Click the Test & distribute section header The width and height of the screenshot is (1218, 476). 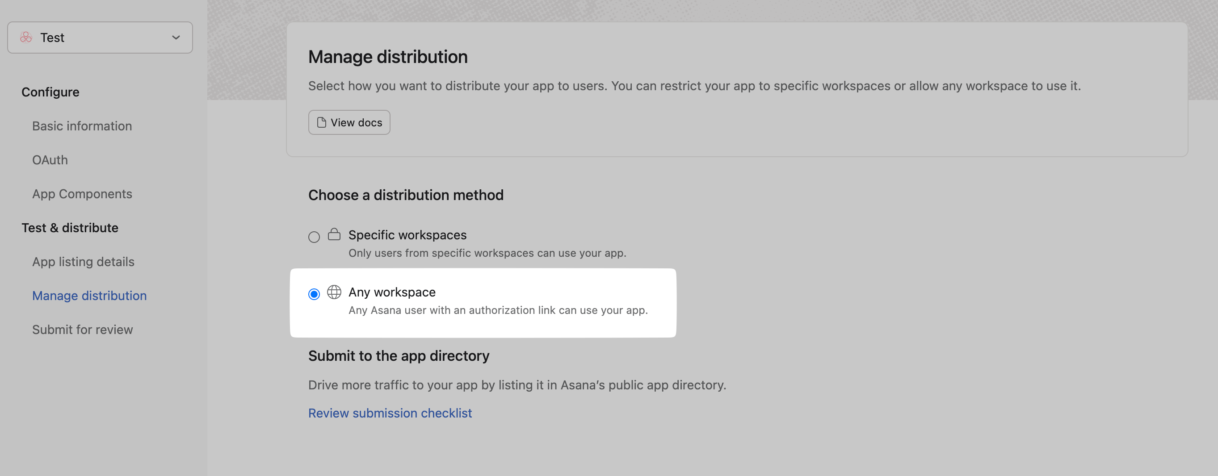tap(70, 227)
